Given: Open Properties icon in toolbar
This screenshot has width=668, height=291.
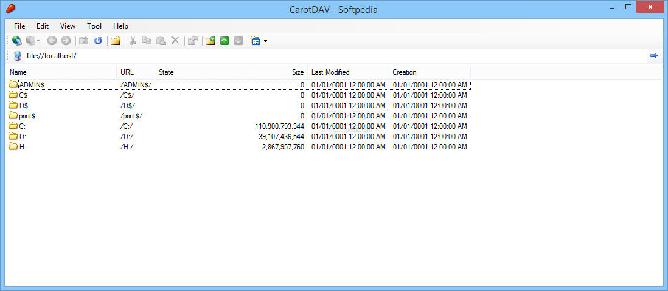Looking at the screenshot, I should (193, 41).
